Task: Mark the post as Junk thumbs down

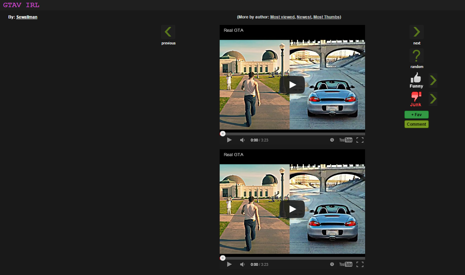Action: (416, 99)
